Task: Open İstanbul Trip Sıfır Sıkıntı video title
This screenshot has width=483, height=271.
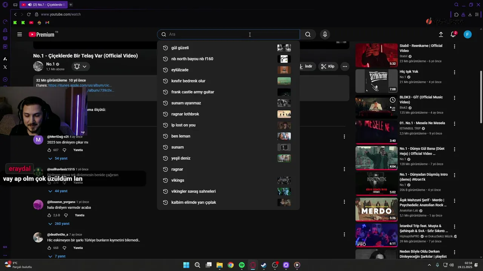Action: 424,228
